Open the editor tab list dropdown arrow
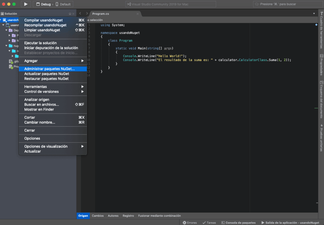Image resolution: width=324 pixels, height=225 pixels. point(314,13)
